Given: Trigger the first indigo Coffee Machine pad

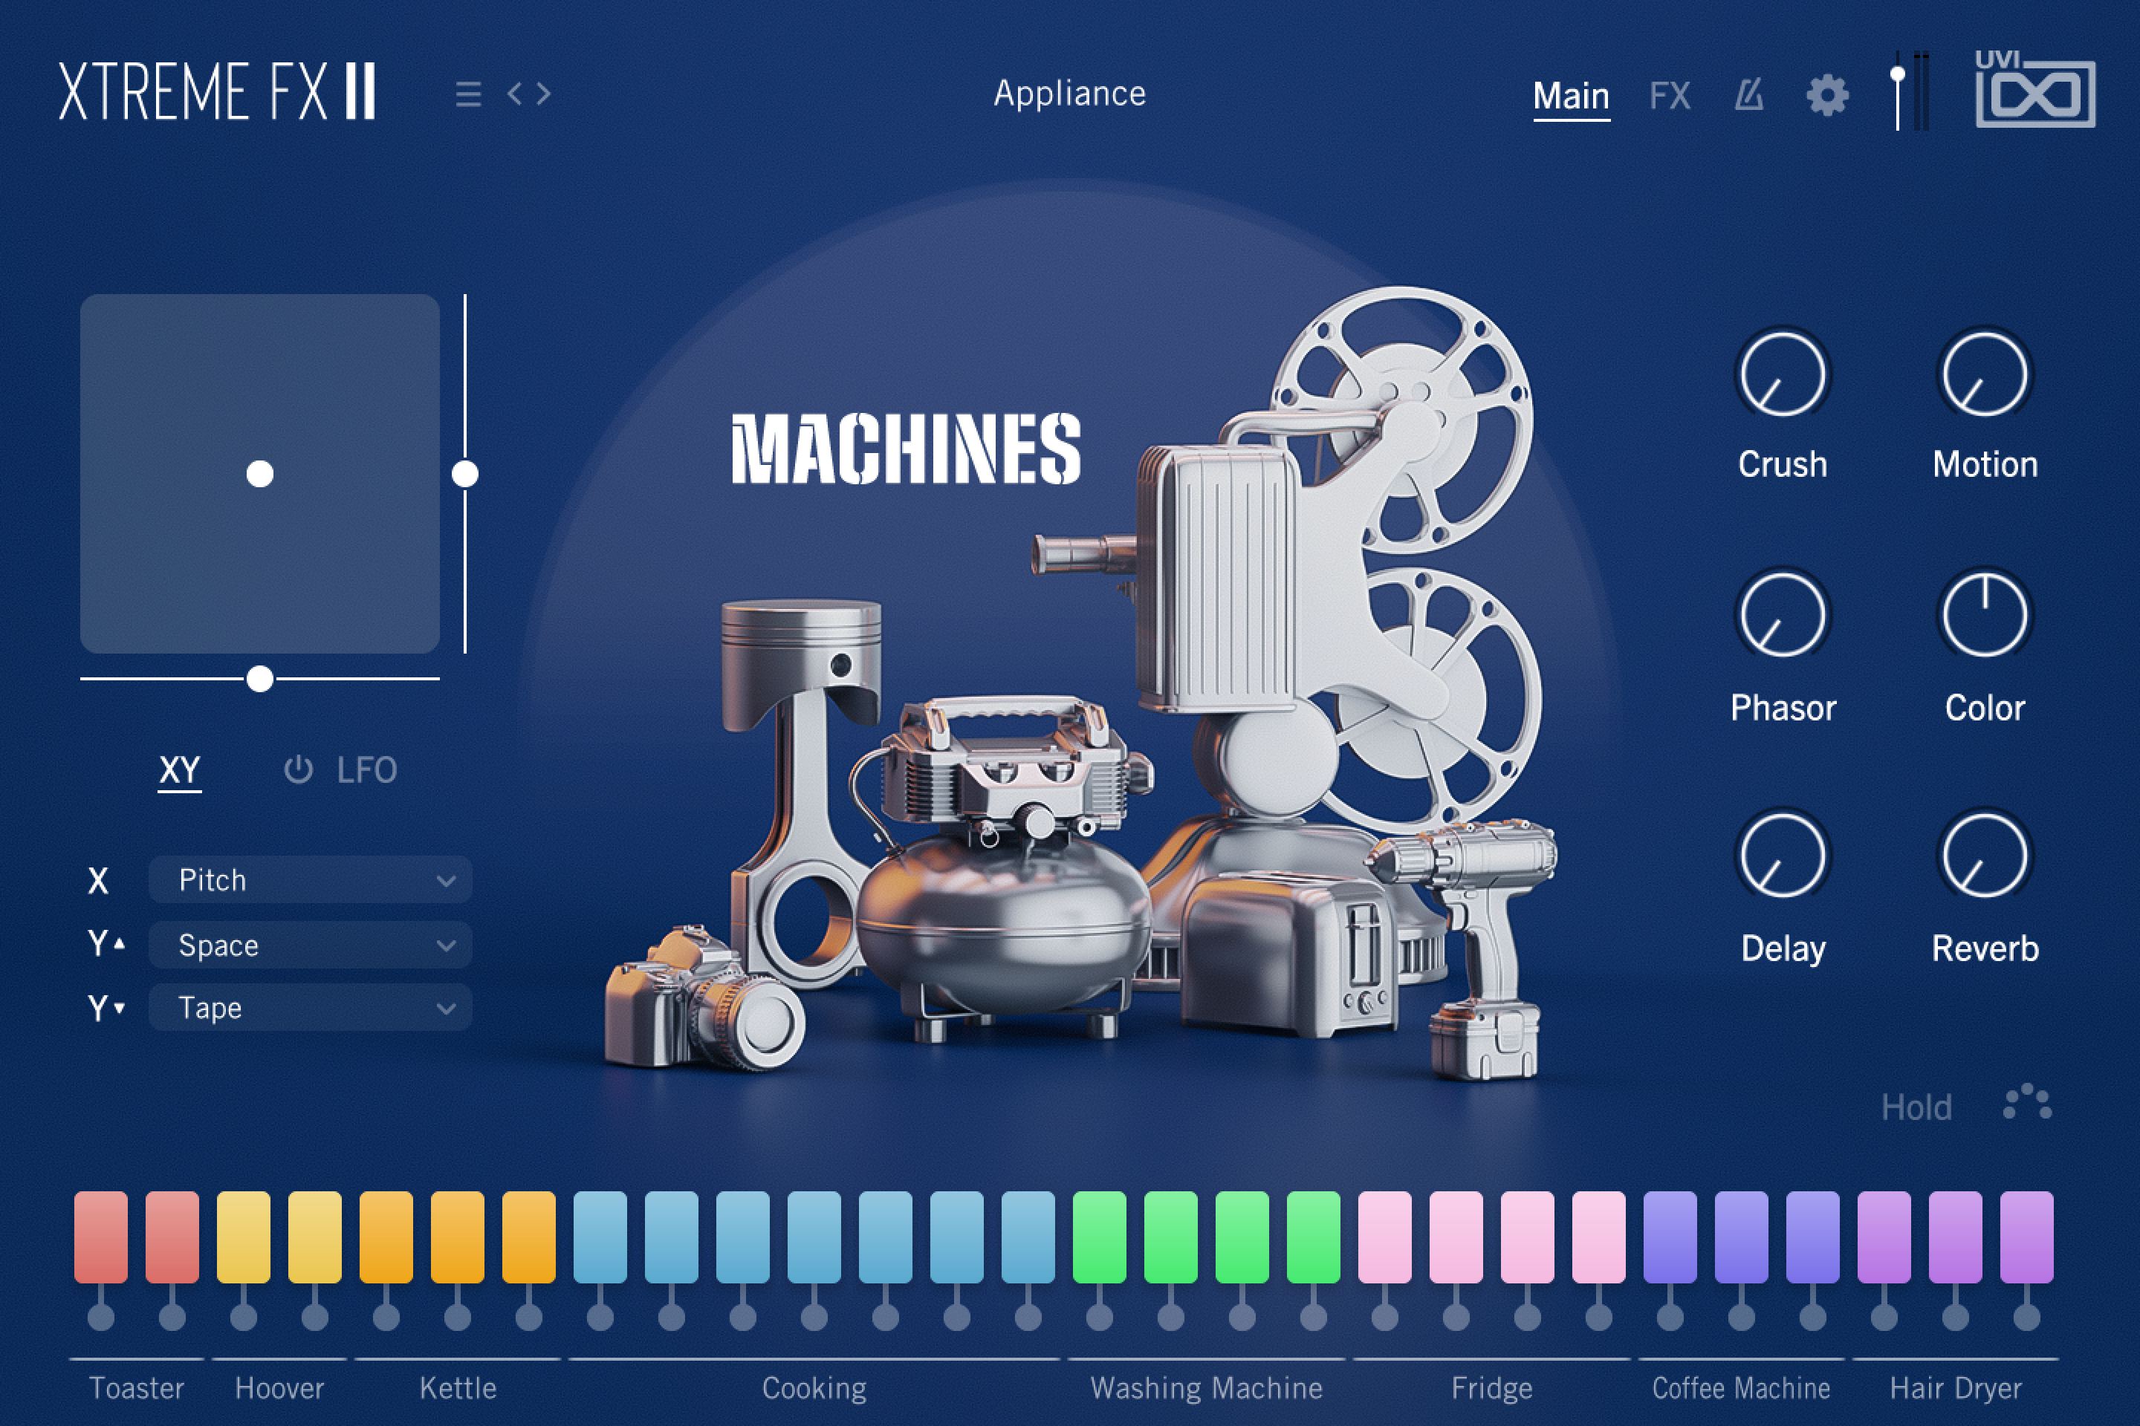Looking at the screenshot, I should 1670,1237.
